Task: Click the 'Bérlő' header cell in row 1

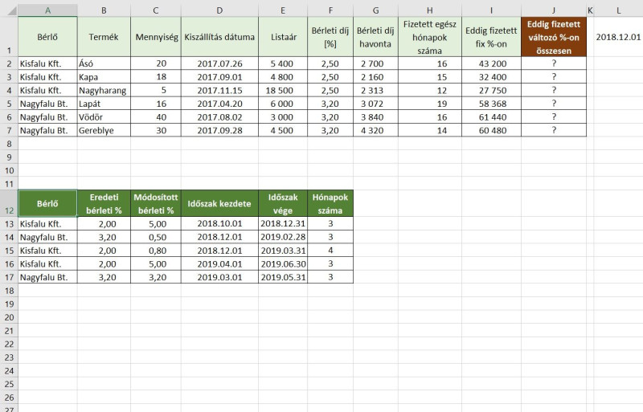Action: pos(47,37)
